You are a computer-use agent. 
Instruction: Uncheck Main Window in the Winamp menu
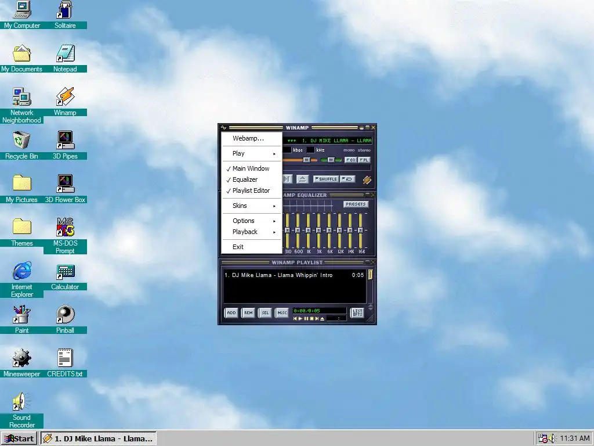252,168
